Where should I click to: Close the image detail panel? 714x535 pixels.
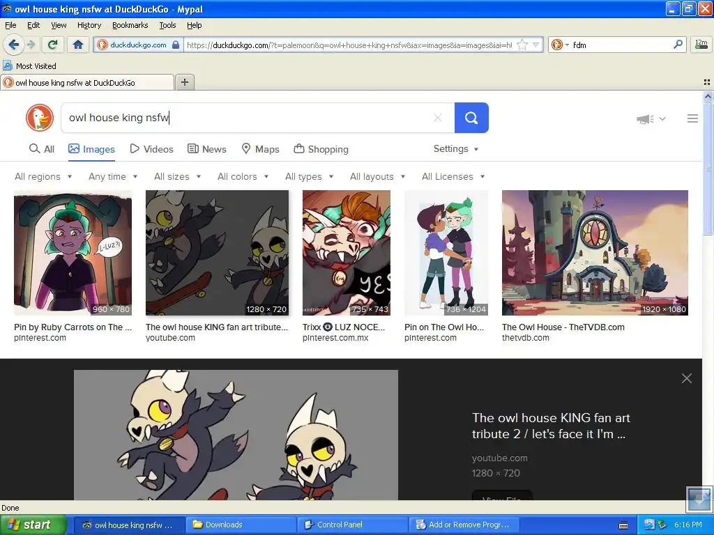687,378
